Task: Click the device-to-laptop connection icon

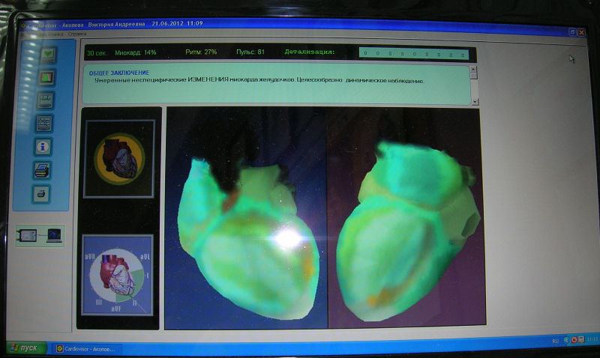Action: [x=40, y=236]
